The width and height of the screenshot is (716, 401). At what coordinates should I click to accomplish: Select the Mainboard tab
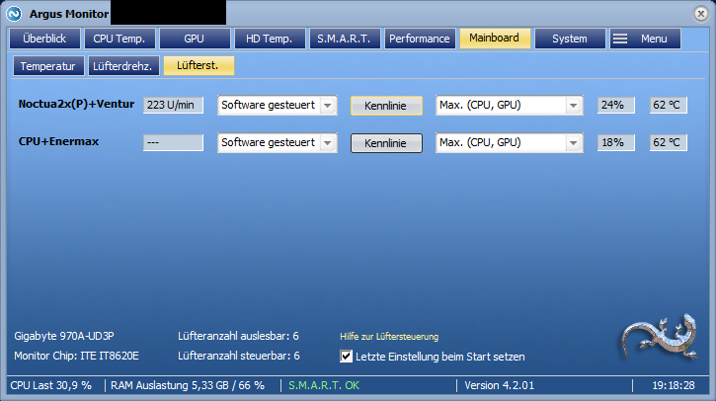(x=495, y=38)
